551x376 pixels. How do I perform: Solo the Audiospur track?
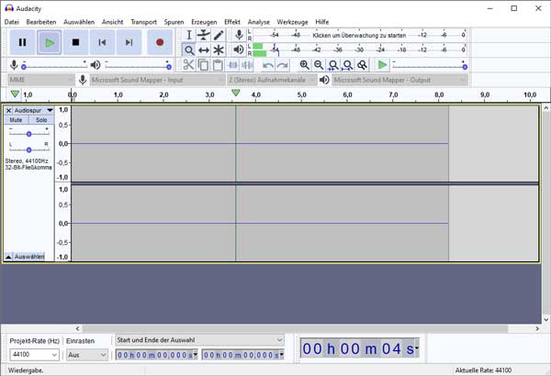(x=41, y=120)
